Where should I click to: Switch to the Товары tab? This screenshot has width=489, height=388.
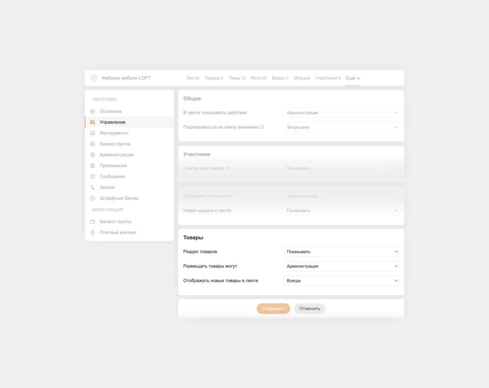(213, 78)
